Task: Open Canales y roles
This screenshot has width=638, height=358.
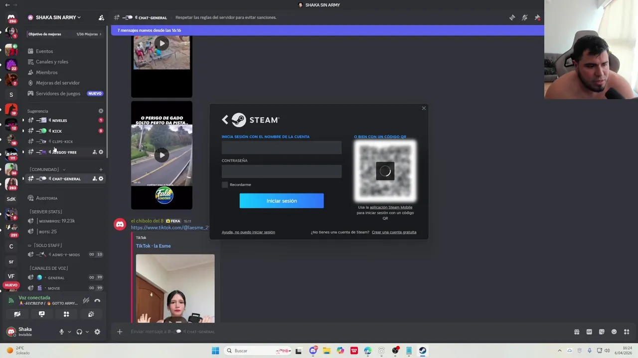Action: tap(65, 62)
